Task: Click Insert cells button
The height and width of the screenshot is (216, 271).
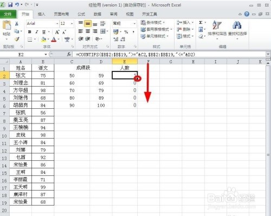Action: pos(185,22)
